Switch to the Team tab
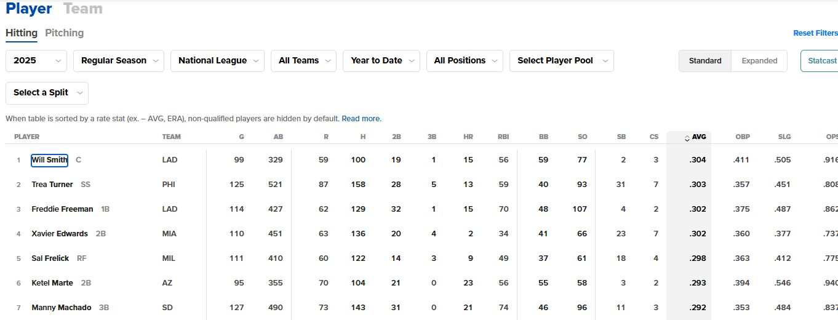The width and height of the screenshot is (838, 320). pos(83,9)
